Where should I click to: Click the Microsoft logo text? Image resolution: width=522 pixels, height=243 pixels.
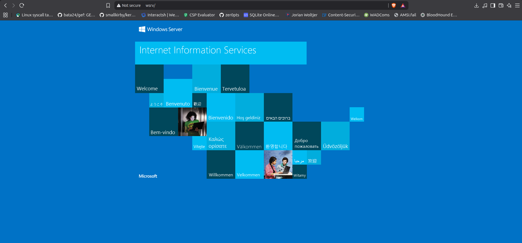[148, 176]
